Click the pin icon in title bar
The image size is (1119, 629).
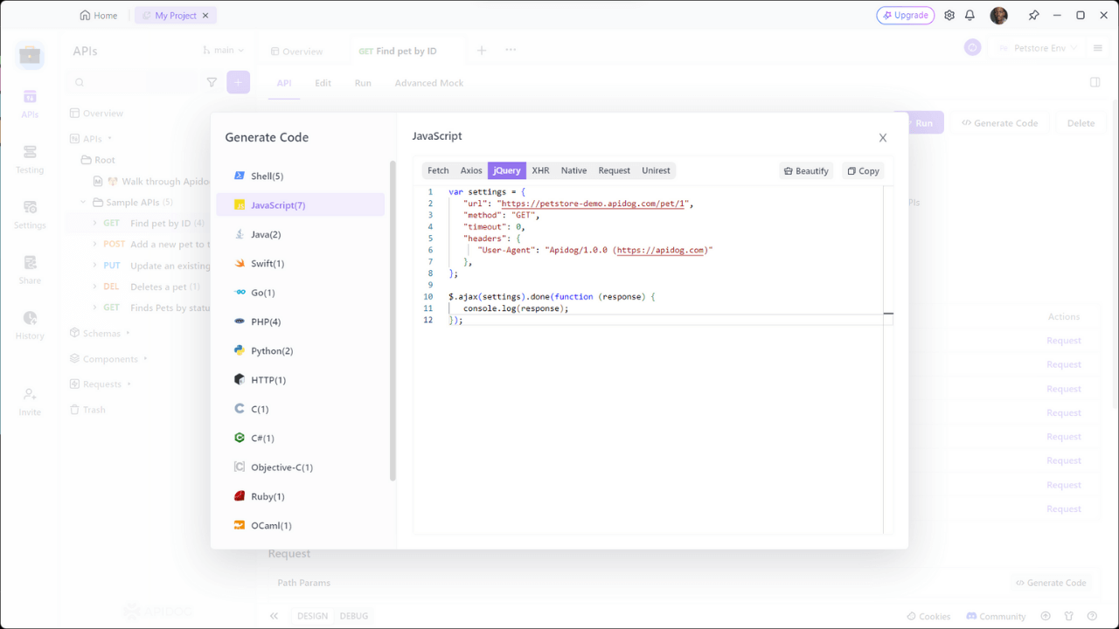[x=1034, y=16]
